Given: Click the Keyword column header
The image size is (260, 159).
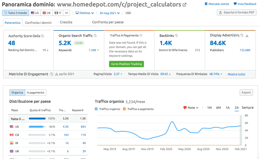Looking at the screenshot, I should [77, 110].
